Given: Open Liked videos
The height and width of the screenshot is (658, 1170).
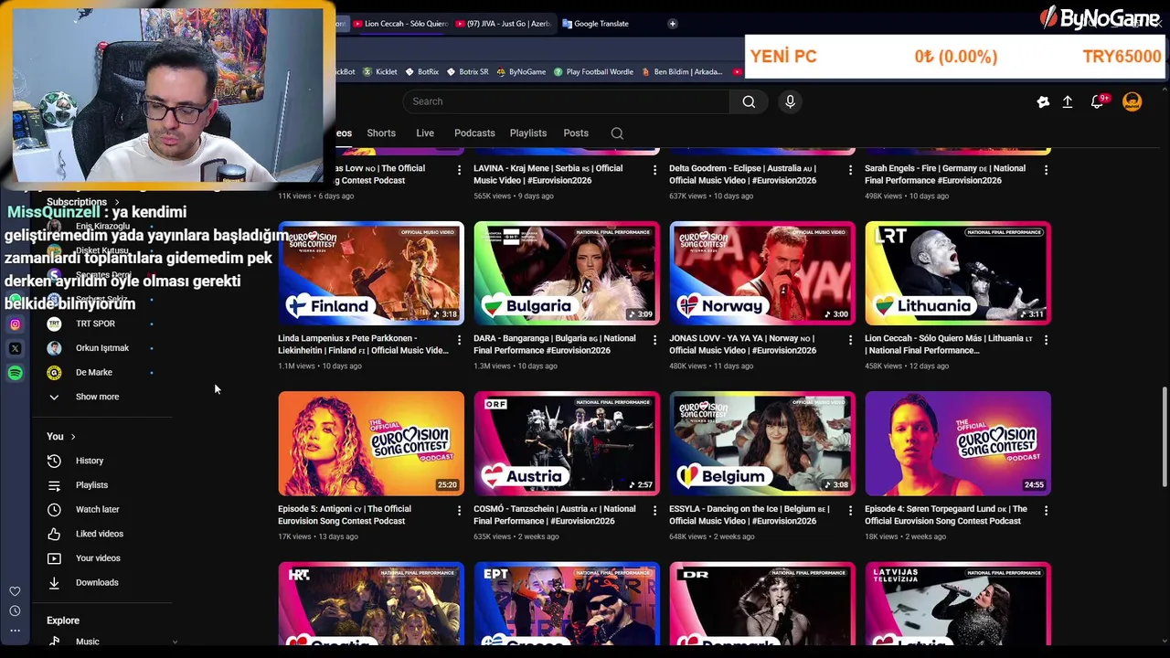Looking at the screenshot, I should click(99, 534).
